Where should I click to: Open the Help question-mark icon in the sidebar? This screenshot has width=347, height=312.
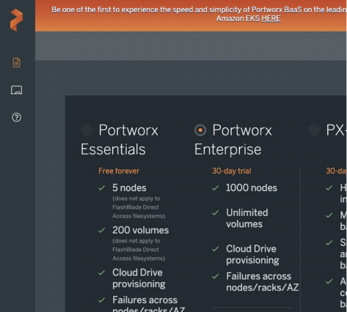[16, 117]
